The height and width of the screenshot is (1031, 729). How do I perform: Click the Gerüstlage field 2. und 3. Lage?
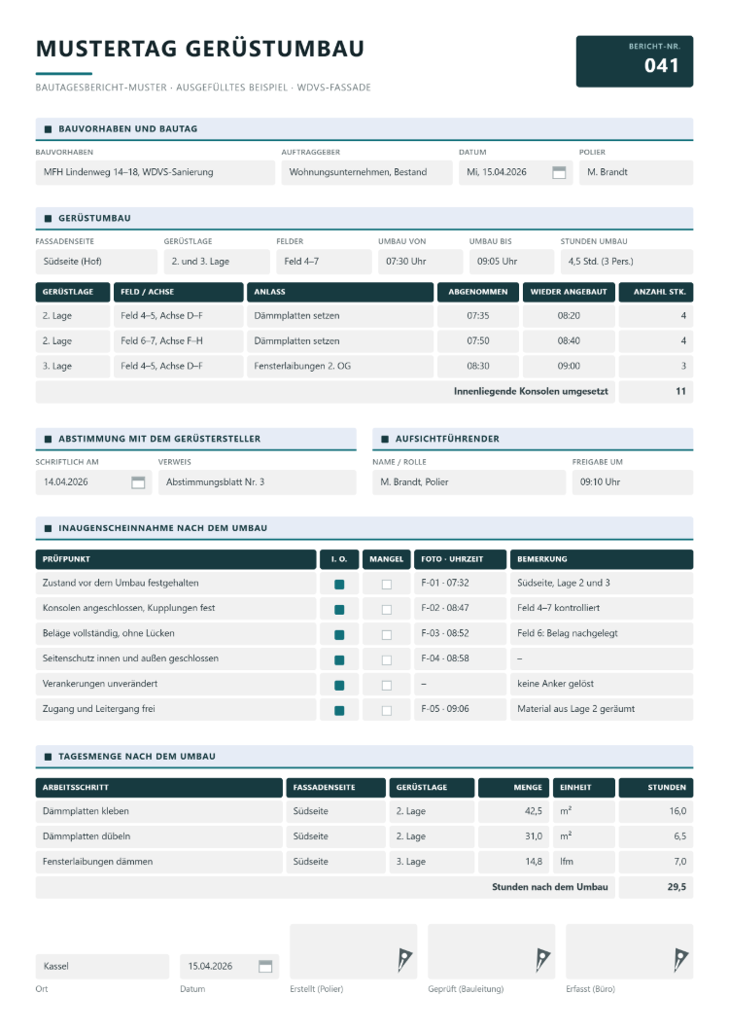(216, 262)
